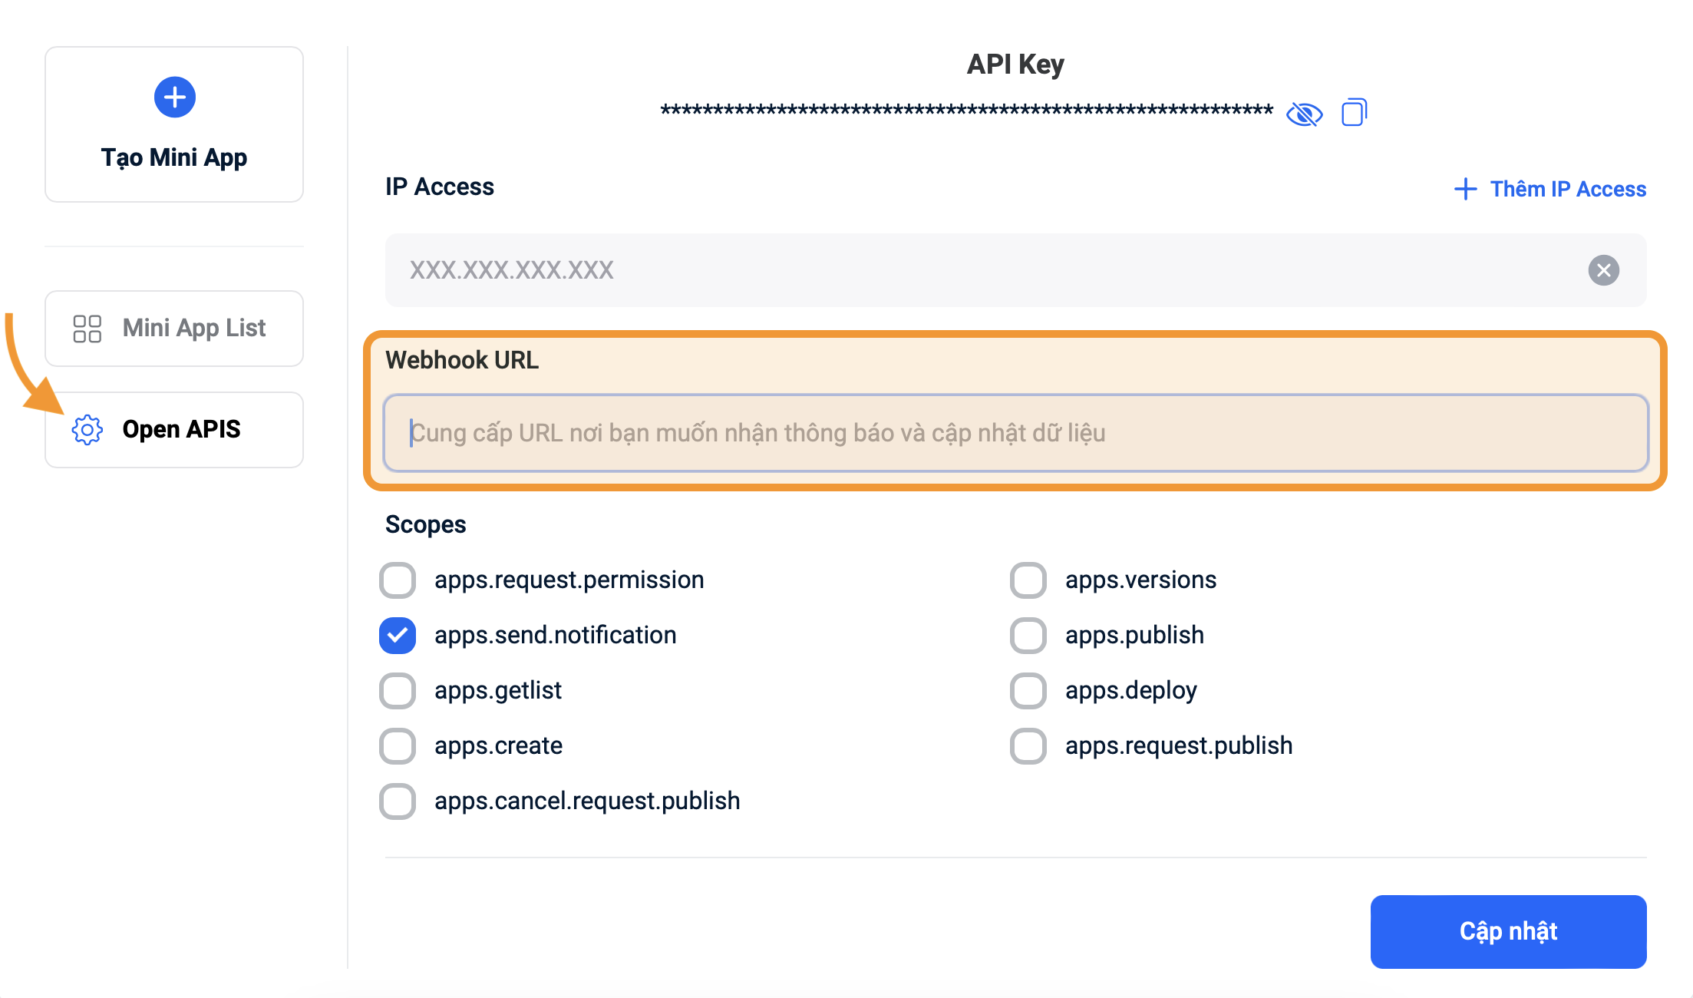
Task: Click the gear icon beside Open APIS
Action: pos(87,430)
